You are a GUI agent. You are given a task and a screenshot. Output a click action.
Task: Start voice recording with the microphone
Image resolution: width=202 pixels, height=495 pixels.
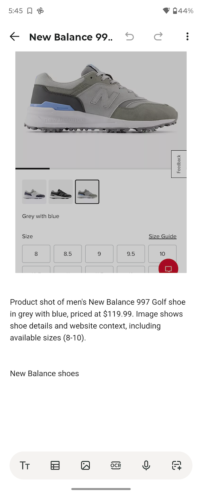point(146,465)
